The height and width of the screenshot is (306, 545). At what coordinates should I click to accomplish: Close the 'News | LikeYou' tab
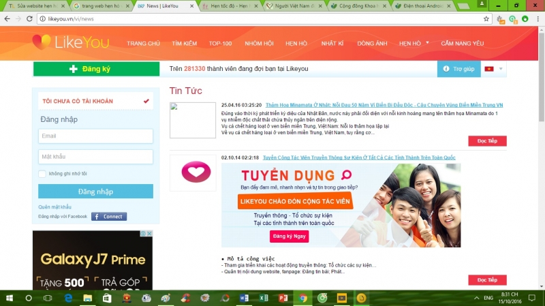191,6
